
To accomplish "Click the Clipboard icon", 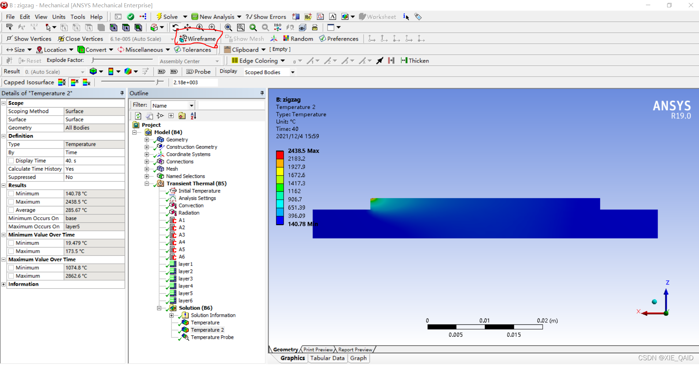I will click(227, 49).
